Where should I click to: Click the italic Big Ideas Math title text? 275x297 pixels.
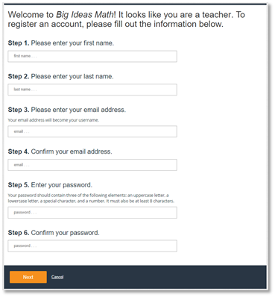click(x=85, y=15)
